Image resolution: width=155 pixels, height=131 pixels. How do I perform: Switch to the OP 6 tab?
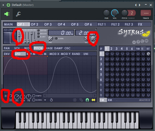[90, 24]
